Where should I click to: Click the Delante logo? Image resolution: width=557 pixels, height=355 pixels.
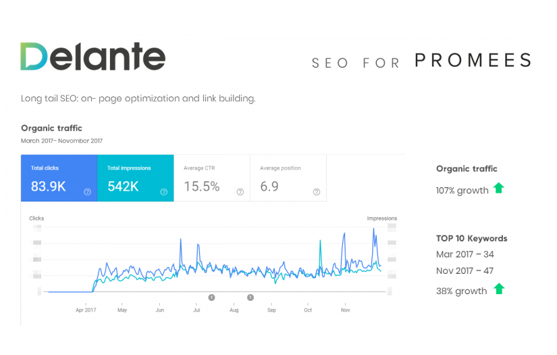[93, 57]
